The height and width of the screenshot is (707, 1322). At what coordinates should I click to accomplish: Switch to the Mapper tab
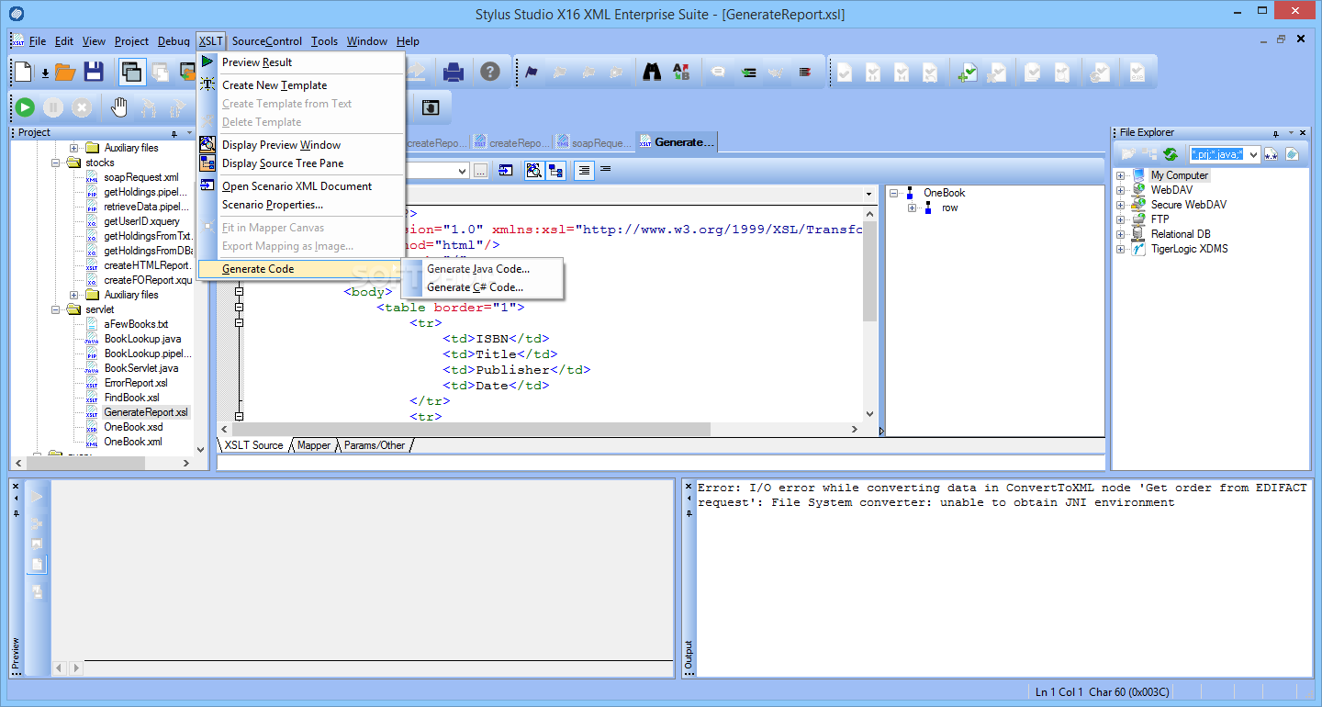(314, 445)
